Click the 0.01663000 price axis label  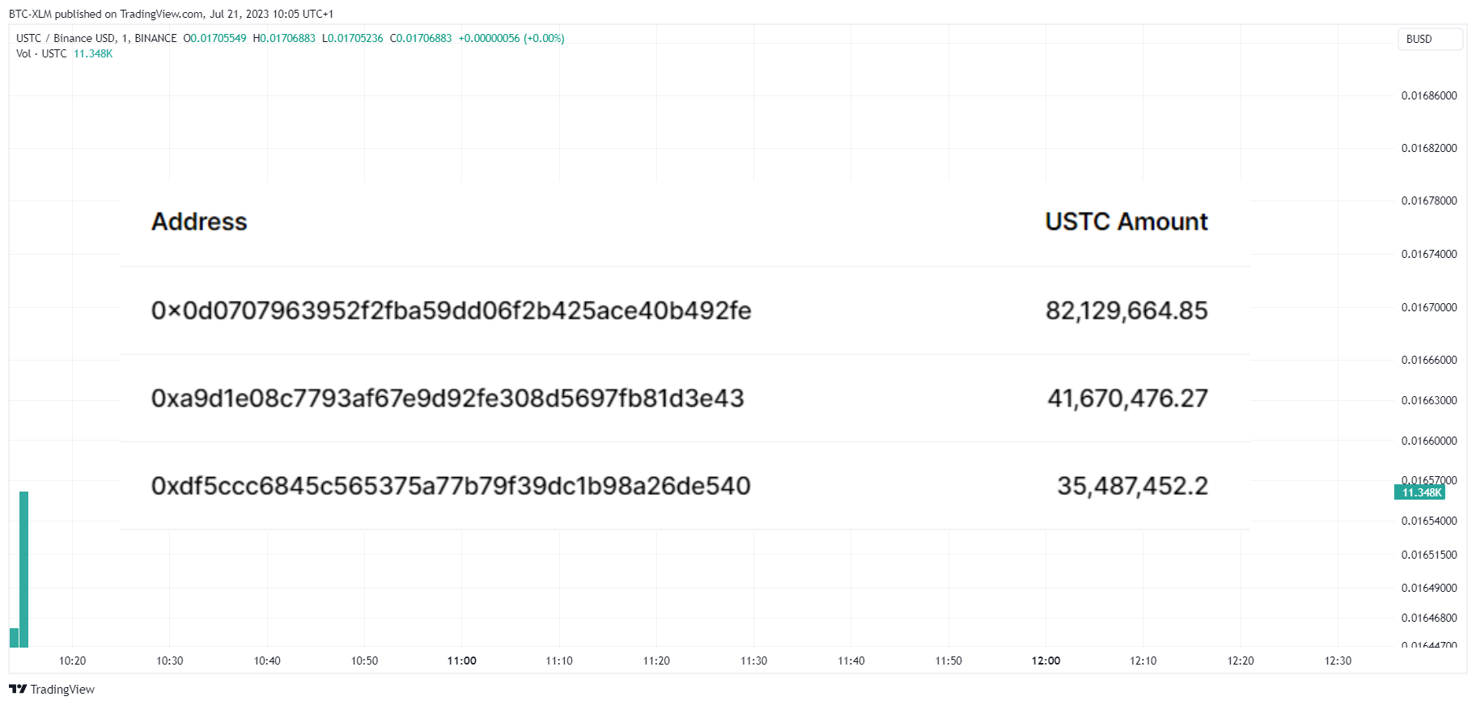tap(1429, 400)
